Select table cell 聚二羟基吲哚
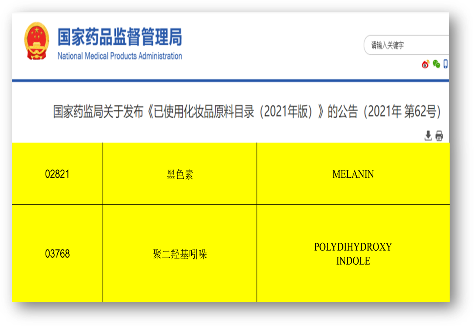The height and width of the screenshot is (326, 474). [180, 254]
